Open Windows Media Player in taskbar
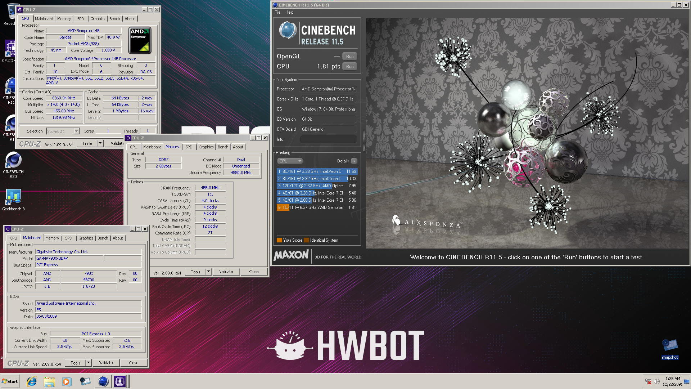691x389 pixels. (x=67, y=381)
